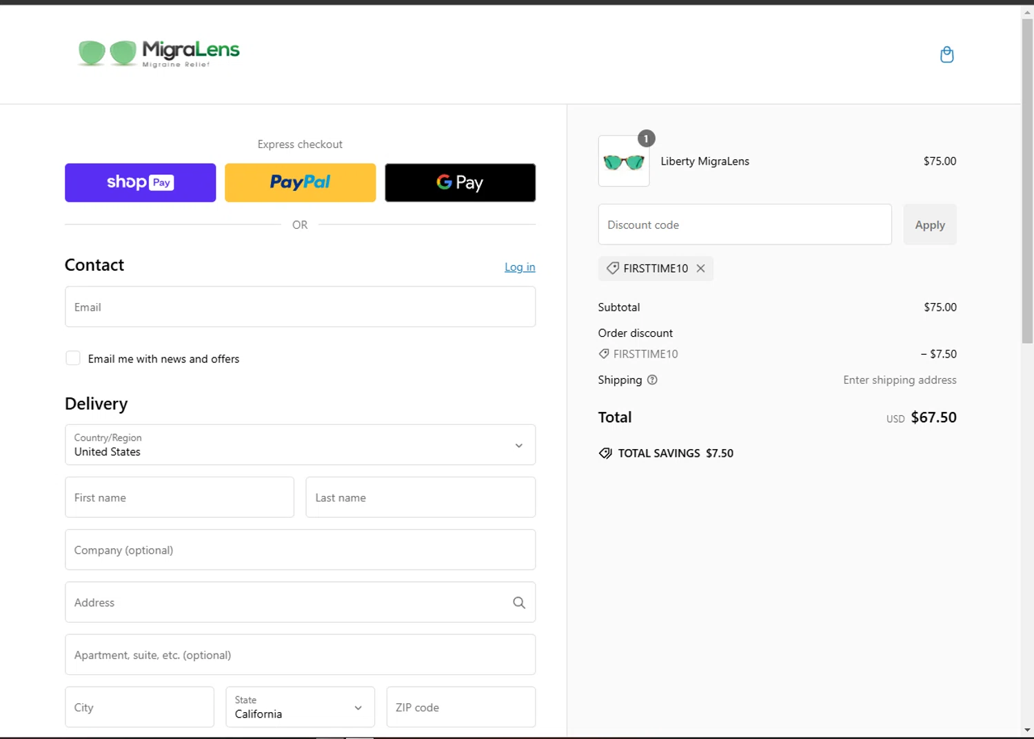Click the address search magnifier icon

(x=519, y=603)
